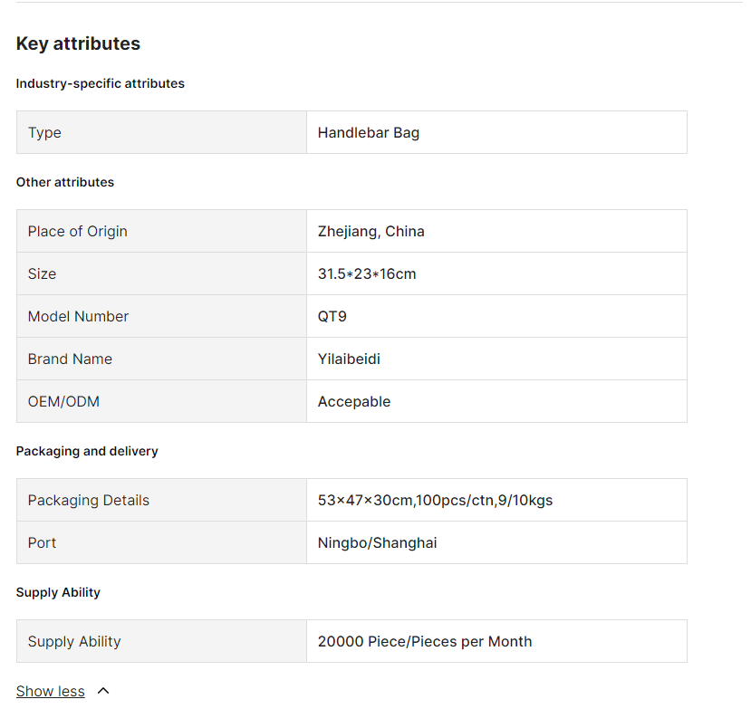The image size is (751, 728).
Task: Click the Packaging Details label
Action: [x=88, y=500]
